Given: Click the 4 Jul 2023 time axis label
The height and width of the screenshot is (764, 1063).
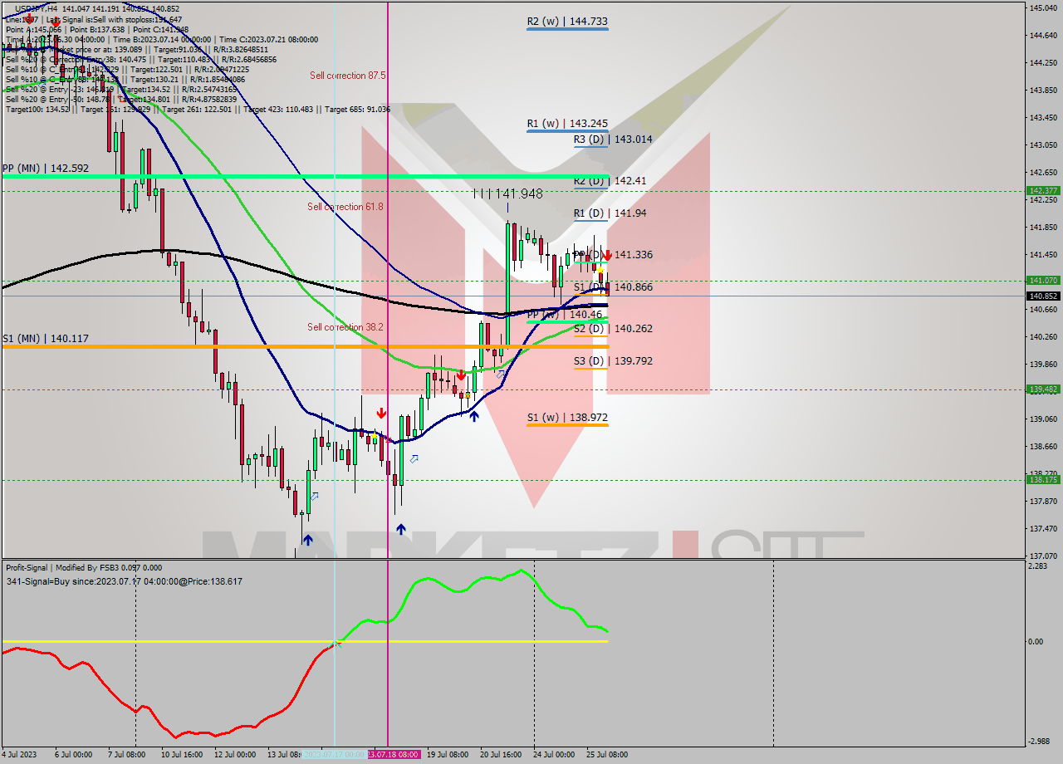Looking at the screenshot, I should tap(20, 755).
